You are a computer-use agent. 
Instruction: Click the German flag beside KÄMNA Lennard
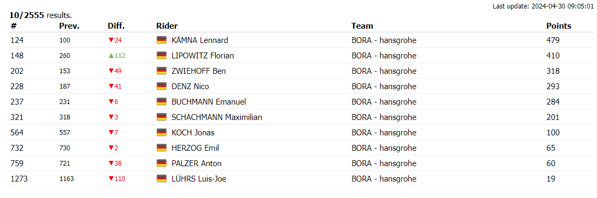point(162,40)
